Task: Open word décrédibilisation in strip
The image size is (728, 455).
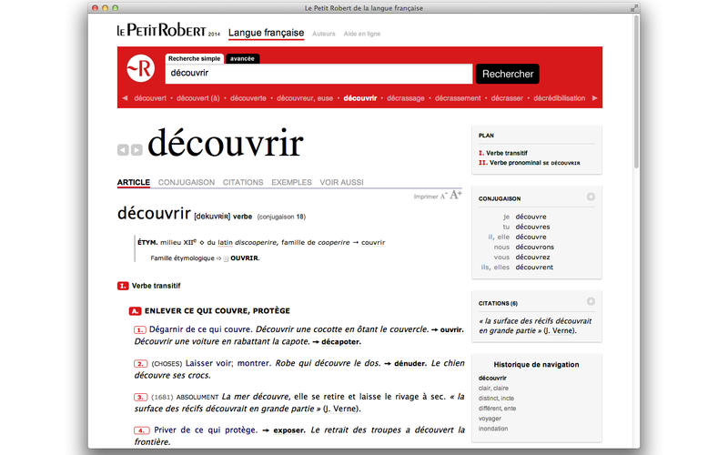Action: (x=559, y=98)
